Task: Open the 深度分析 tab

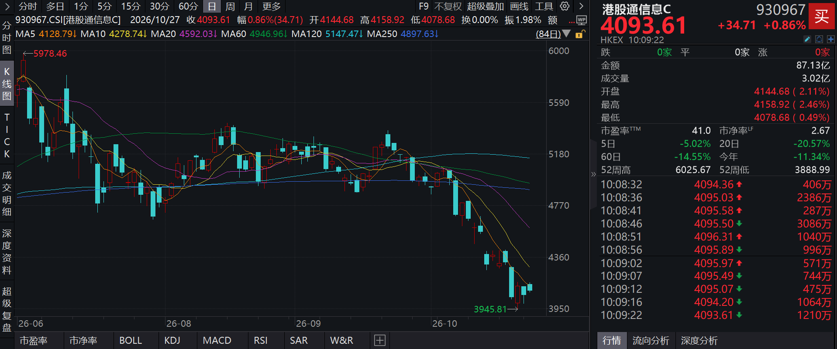Action: (699, 340)
